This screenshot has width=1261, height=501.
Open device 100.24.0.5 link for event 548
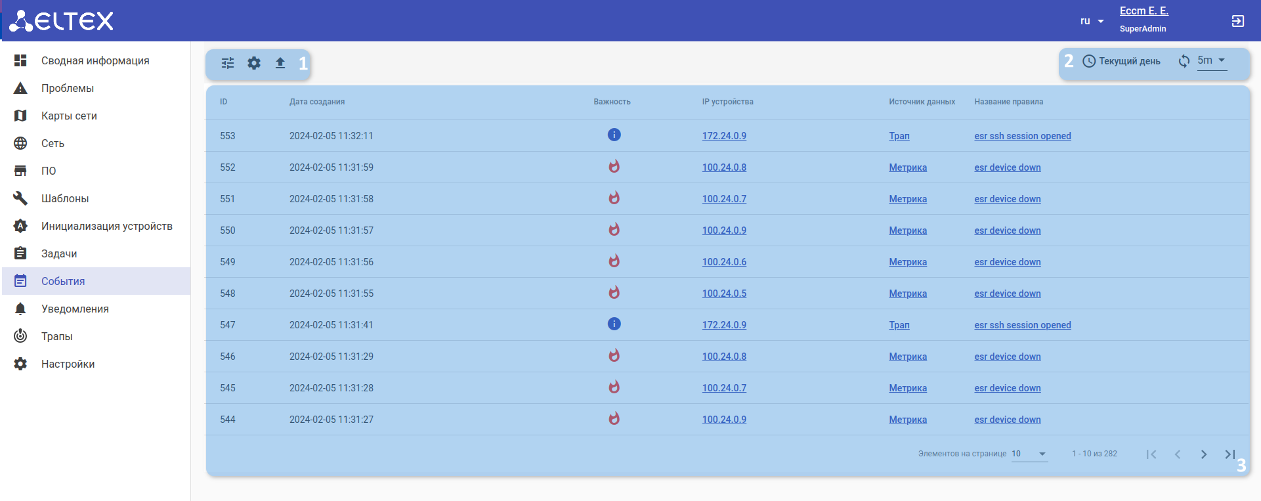click(724, 294)
